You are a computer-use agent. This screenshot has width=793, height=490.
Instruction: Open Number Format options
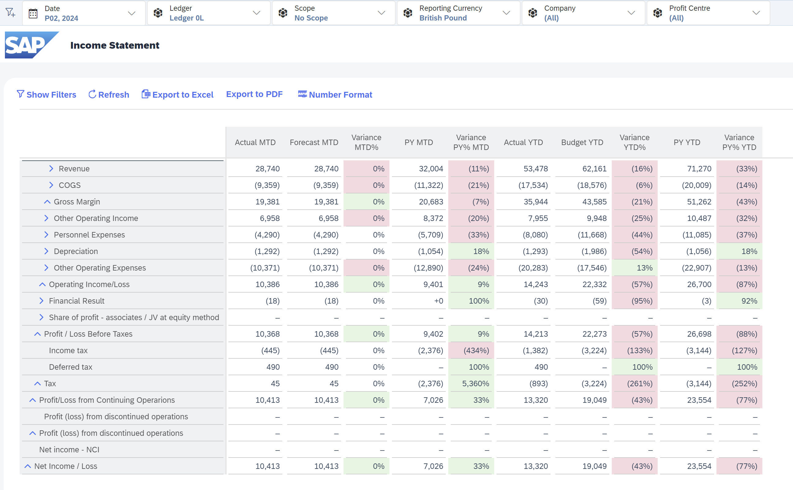[335, 95]
